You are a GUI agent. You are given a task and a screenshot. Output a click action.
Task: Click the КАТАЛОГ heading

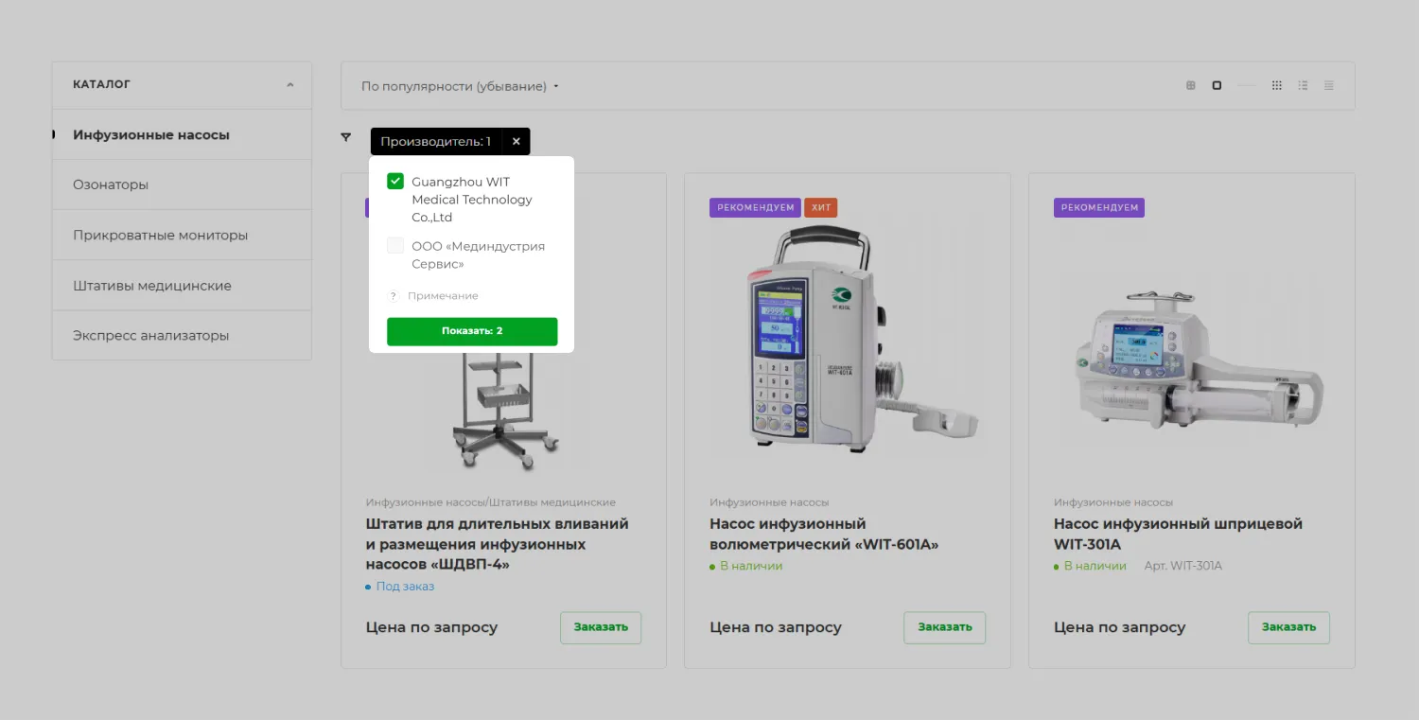[101, 85]
